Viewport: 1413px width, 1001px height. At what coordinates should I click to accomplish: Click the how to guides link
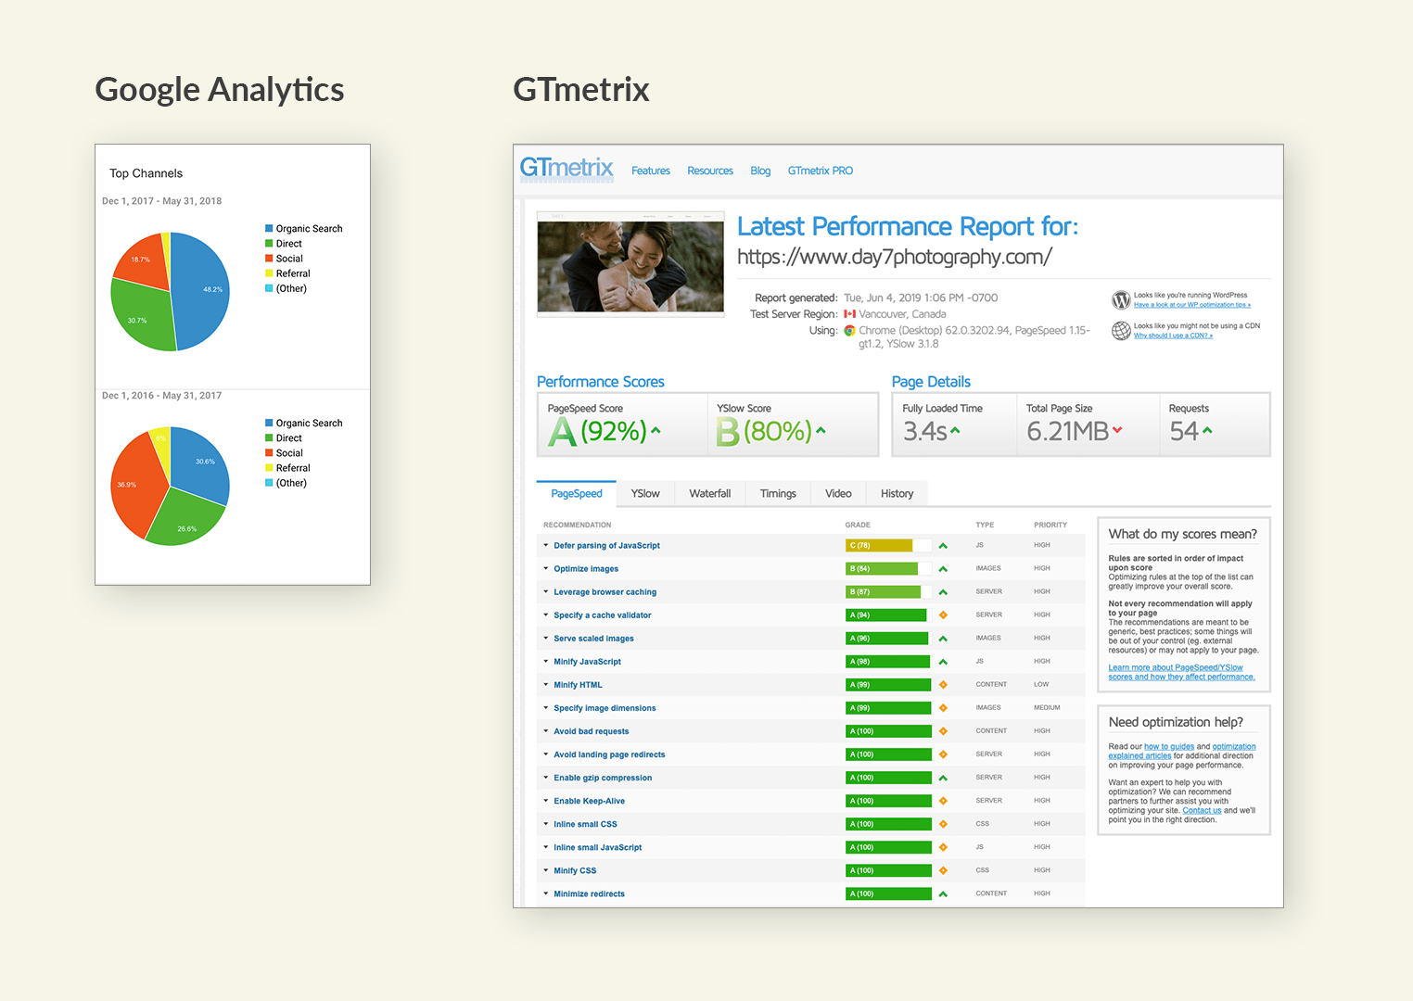click(1169, 746)
